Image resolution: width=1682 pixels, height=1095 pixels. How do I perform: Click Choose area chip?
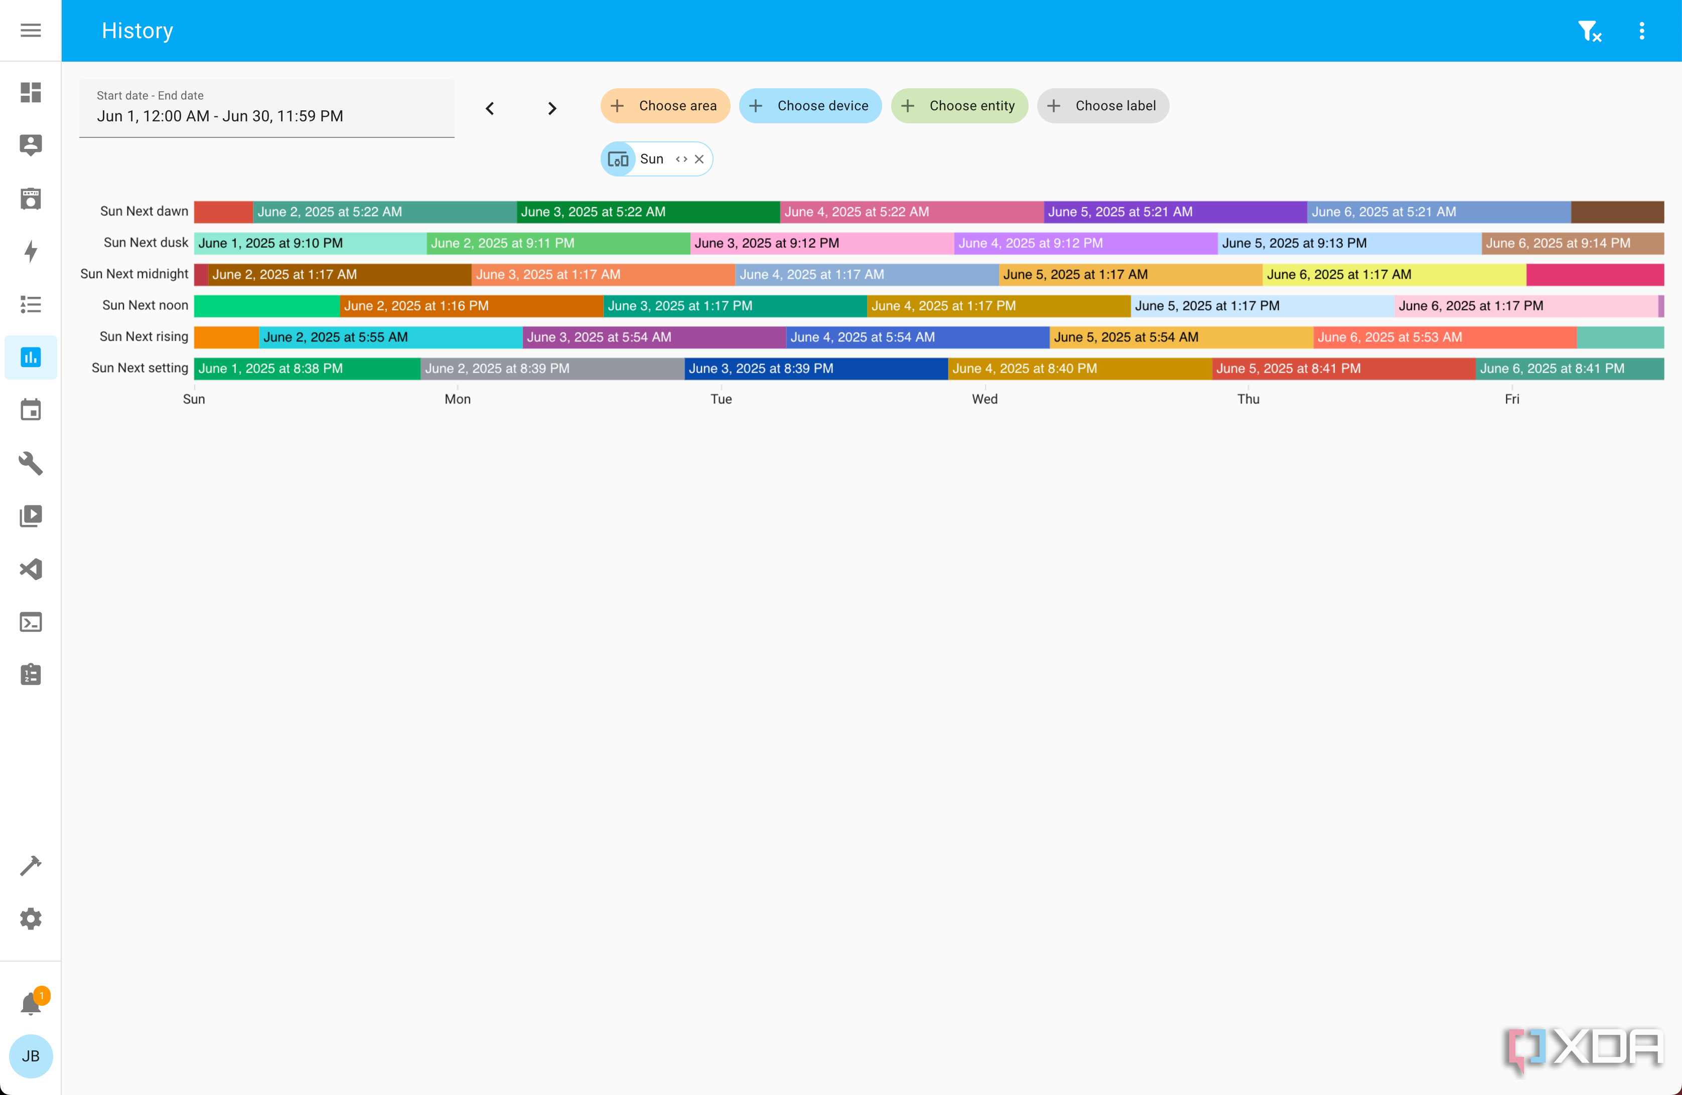[x=665, y=106]
